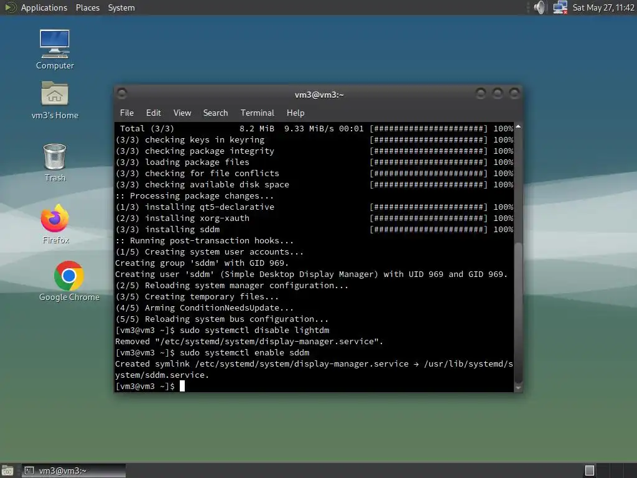637x478 pixels.
Task: Minimize the terminal window
Action: 481,94
